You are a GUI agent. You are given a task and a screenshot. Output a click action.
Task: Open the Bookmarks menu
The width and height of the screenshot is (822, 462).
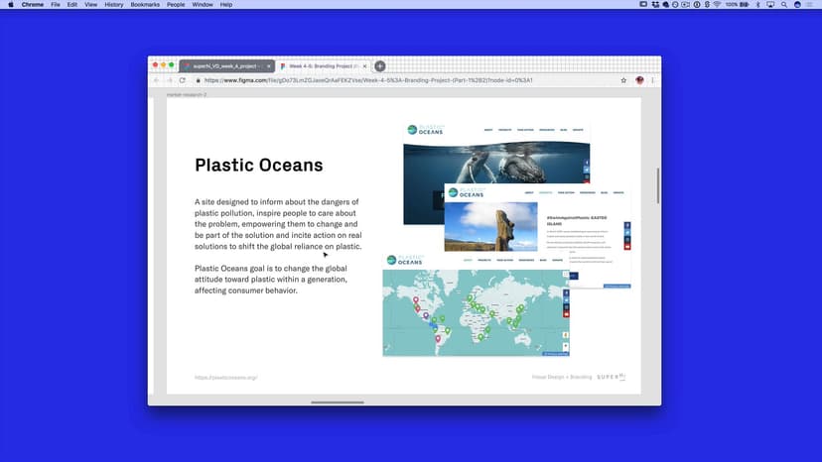(145, 5)
